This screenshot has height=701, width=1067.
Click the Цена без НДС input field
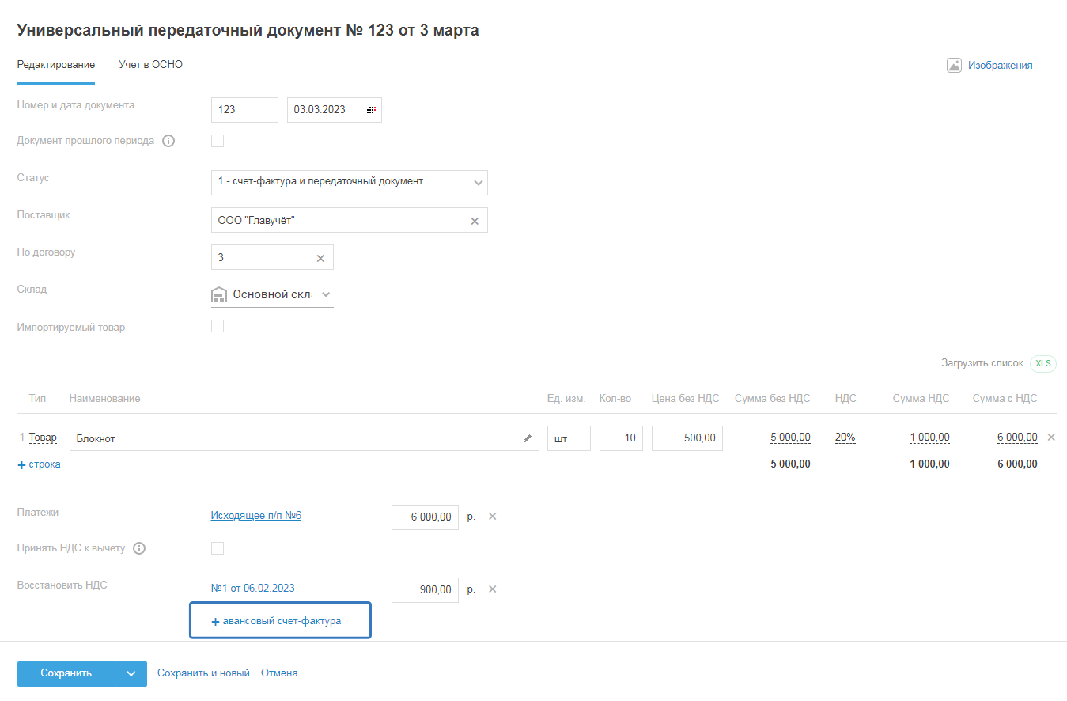687,438
